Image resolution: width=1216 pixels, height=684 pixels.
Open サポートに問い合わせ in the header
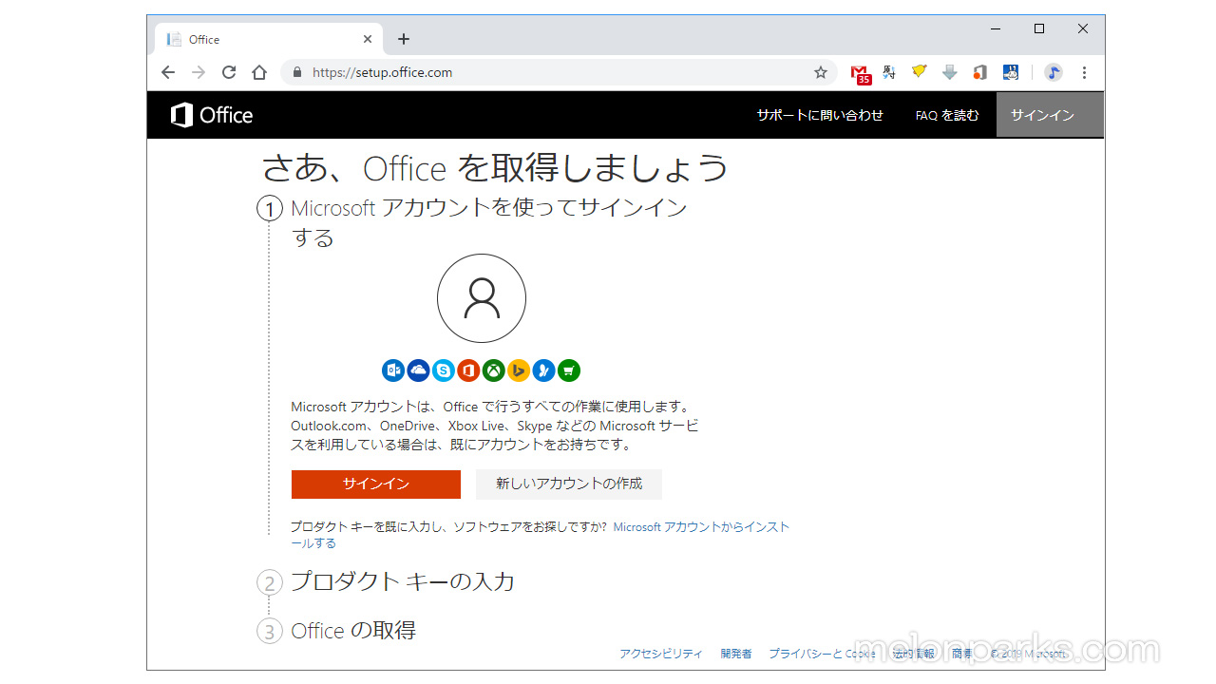pos(820,115)
